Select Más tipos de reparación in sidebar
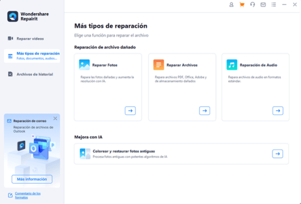Image resolution: width=301 pixels, height=204 pixels. pyautogui.click(x=32, y=56)
